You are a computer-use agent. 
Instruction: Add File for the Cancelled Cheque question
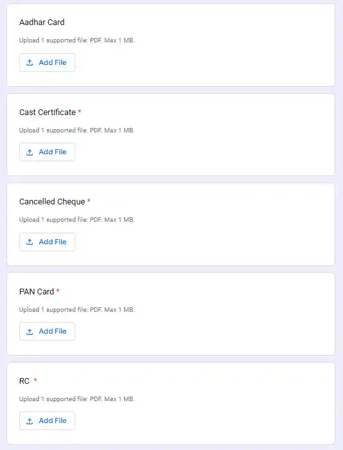click(48, 242)
